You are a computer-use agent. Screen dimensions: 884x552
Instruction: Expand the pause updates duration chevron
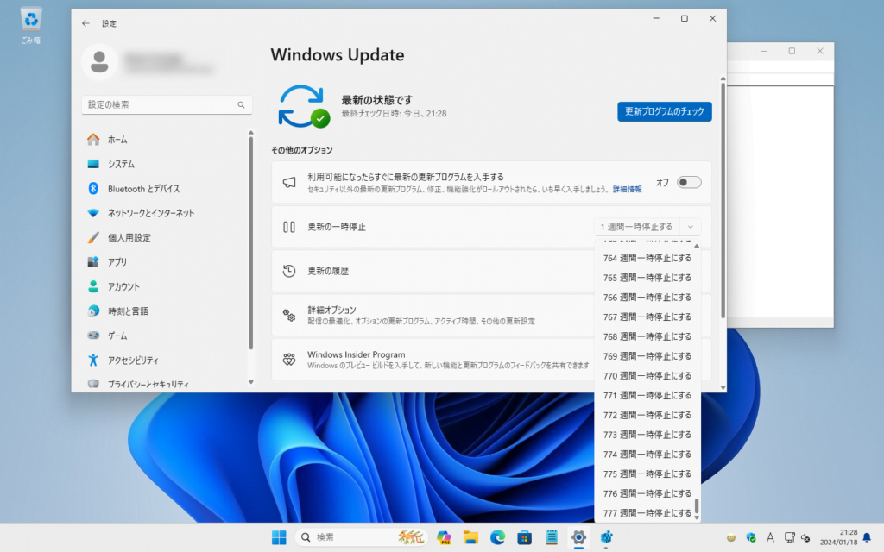click(691, 227)
